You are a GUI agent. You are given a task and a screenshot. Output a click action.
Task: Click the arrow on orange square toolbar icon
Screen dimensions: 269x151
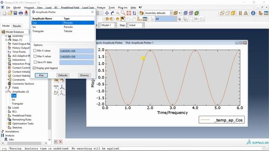(x=123, y=19)
